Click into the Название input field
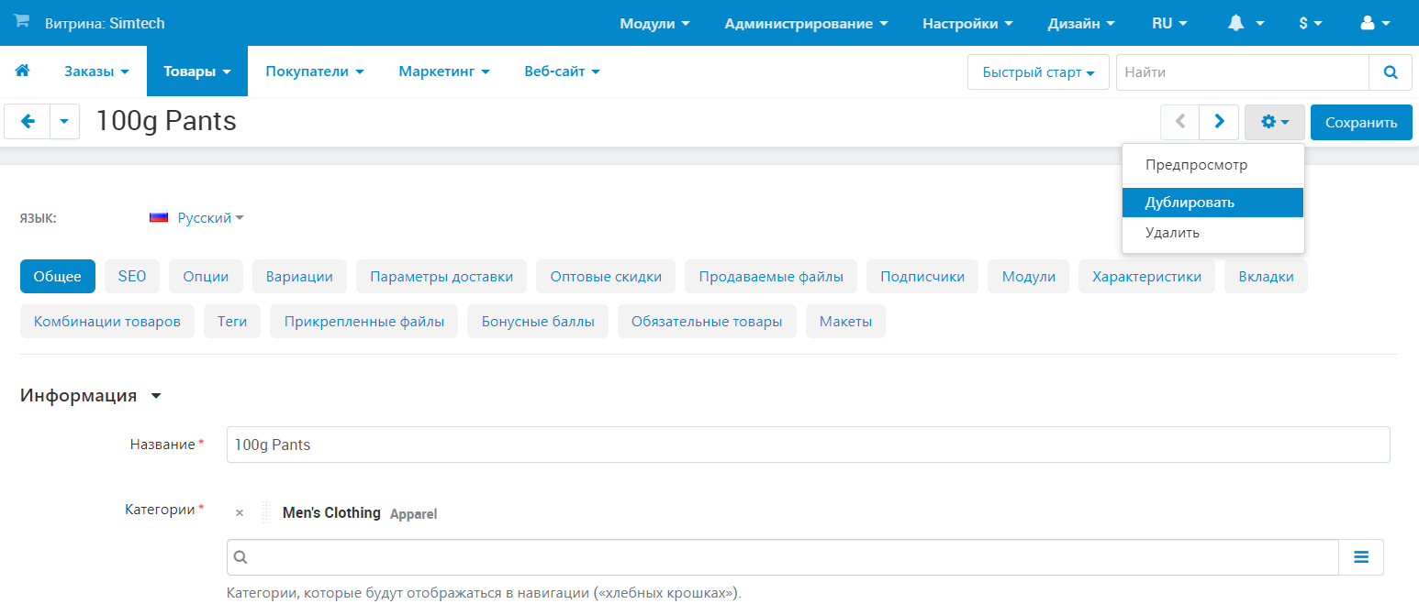 [808, 445]
